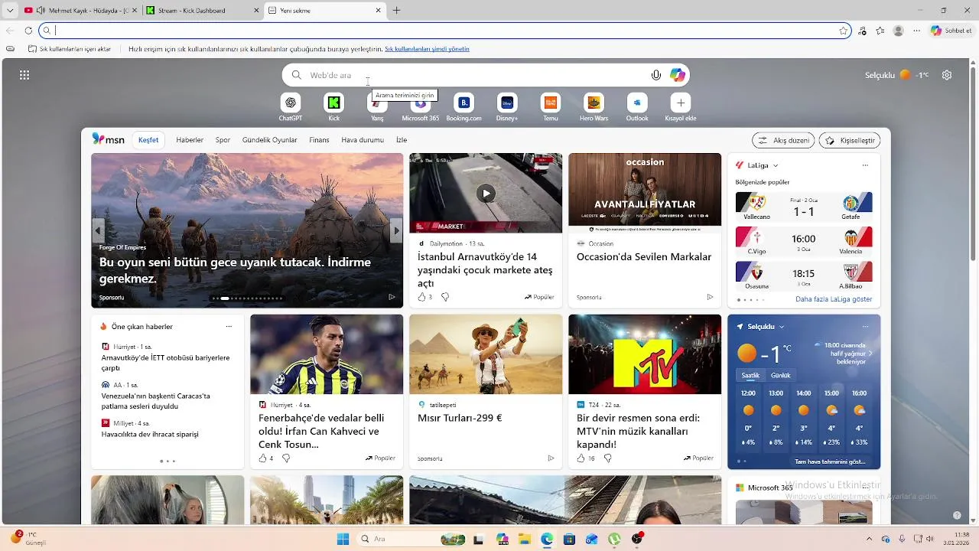Dislike the Fenerbahçe story
The height and width of the screenshot is (551, 979).
(286, 458)
